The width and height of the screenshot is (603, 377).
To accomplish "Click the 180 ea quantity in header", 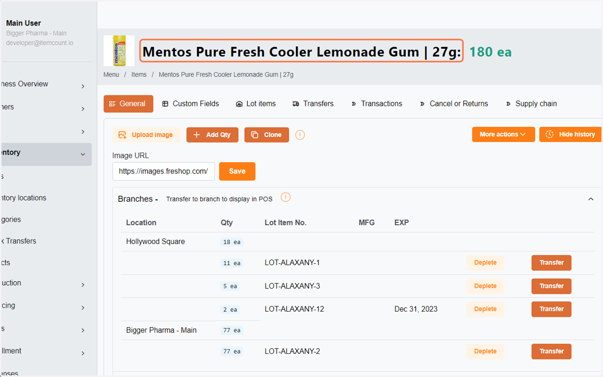I will click(490, 52).
